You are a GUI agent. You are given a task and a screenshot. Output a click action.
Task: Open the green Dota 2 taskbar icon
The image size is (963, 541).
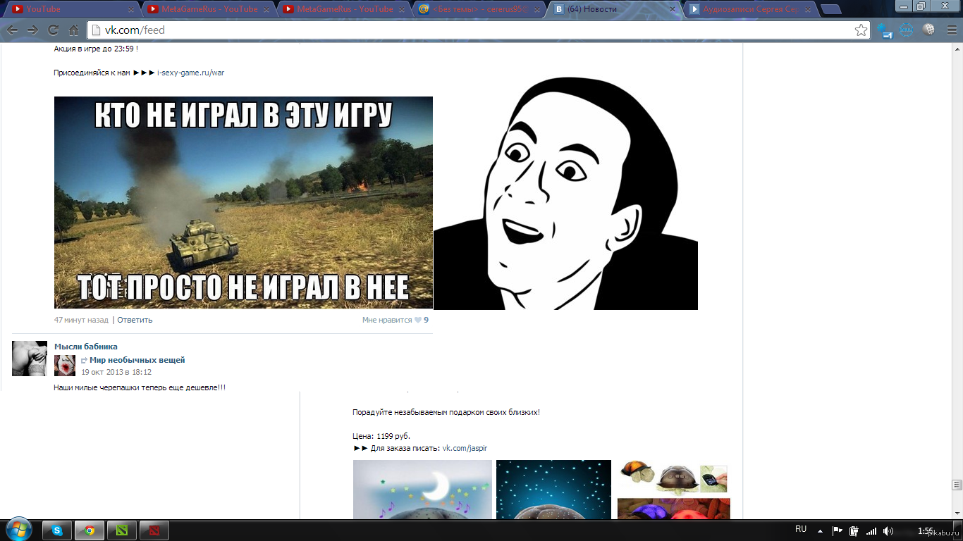(122, 530)
